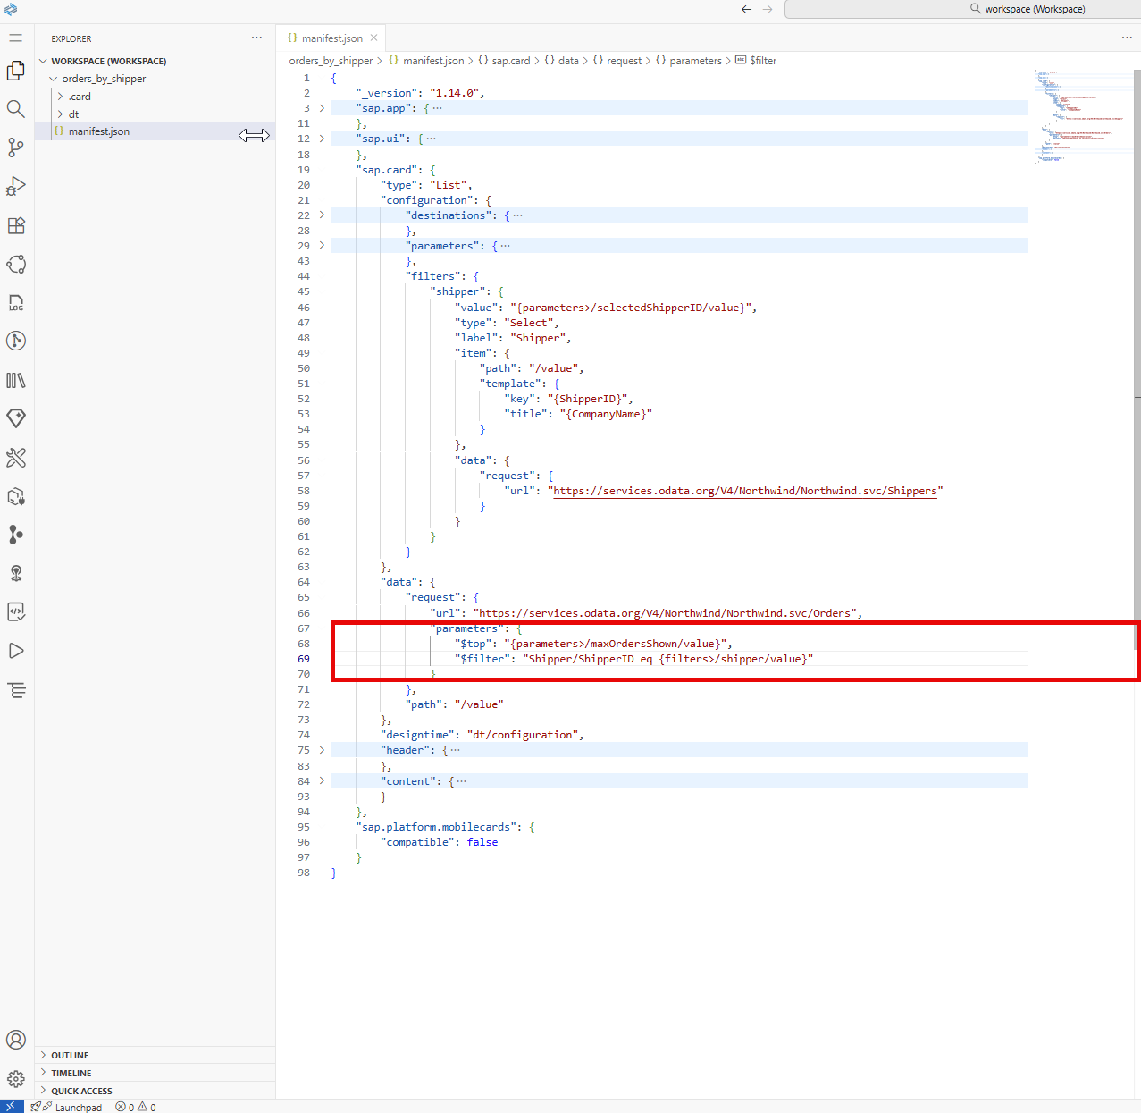
Task: Open the Run and Debug view
Action: pyautogui.click(x=15, y=186)
